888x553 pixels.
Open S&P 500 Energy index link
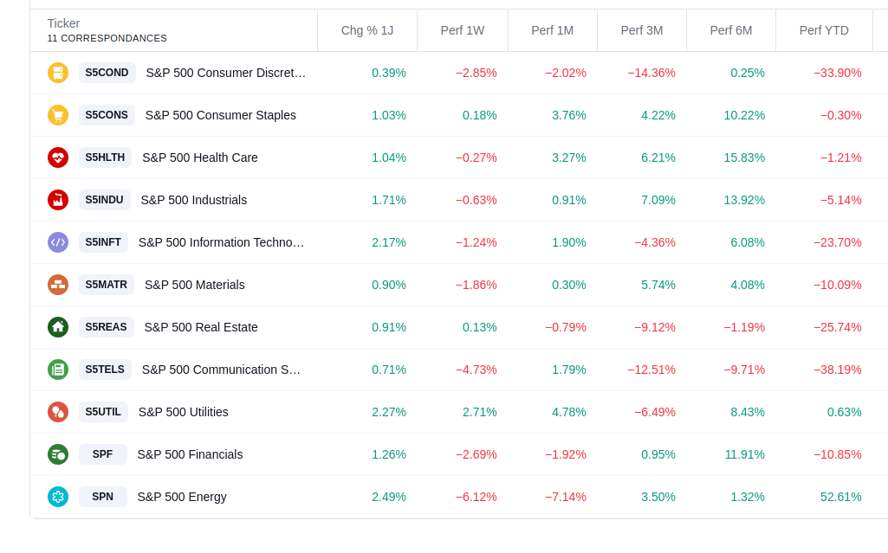point(182,497)
